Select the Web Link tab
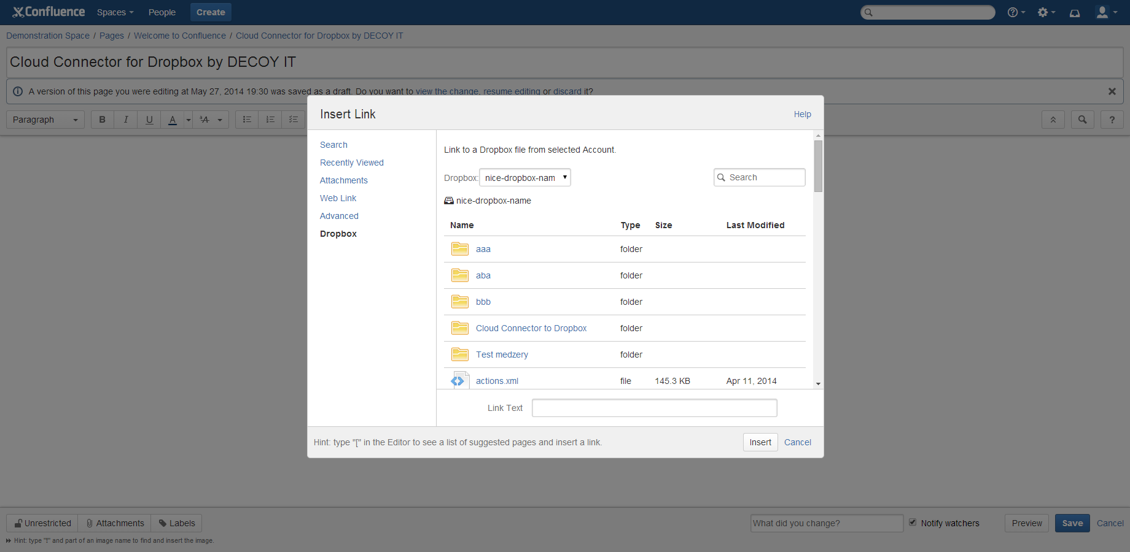Viewport: 1130px width, 552px height. pos(338,198)
